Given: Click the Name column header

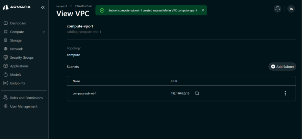Looking at the screenshot, I should [76, 81].
